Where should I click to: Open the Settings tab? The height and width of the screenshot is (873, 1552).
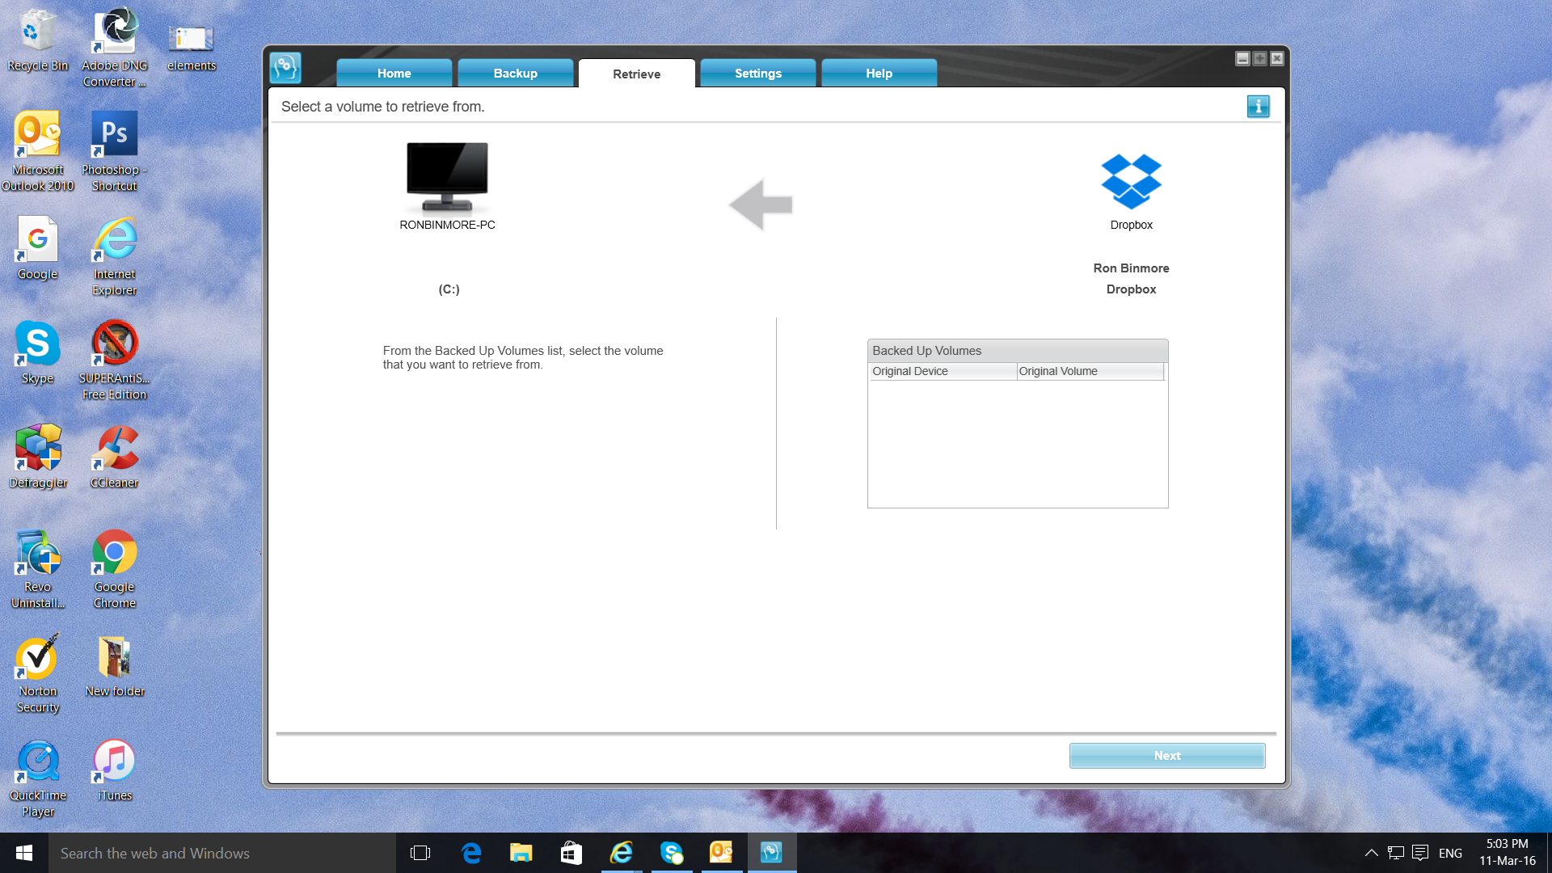(757, 74)
